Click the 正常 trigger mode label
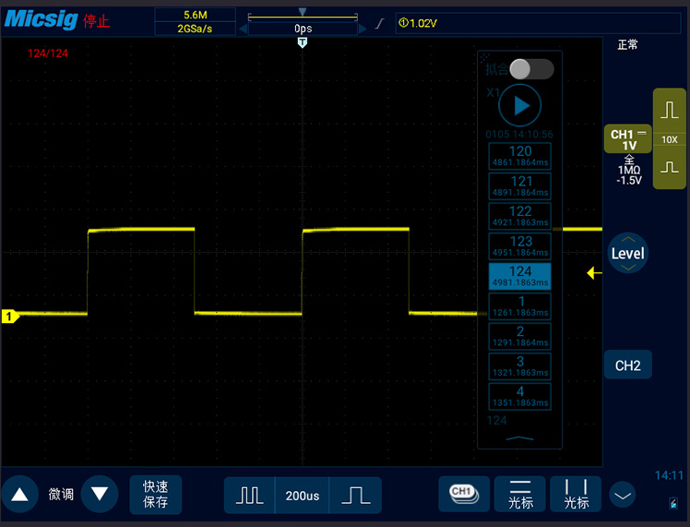 tap(627, 44)
